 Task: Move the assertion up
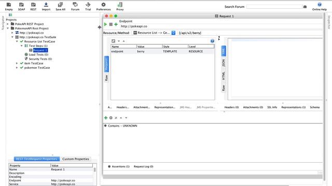(x=121, y=118)
